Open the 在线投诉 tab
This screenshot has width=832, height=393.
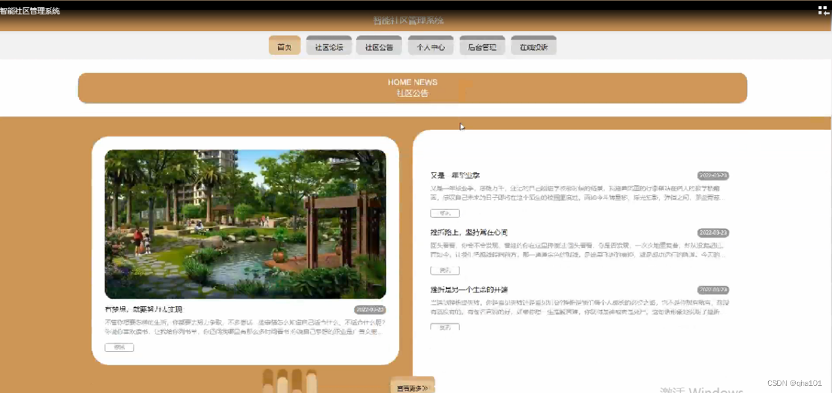point(533,46)
